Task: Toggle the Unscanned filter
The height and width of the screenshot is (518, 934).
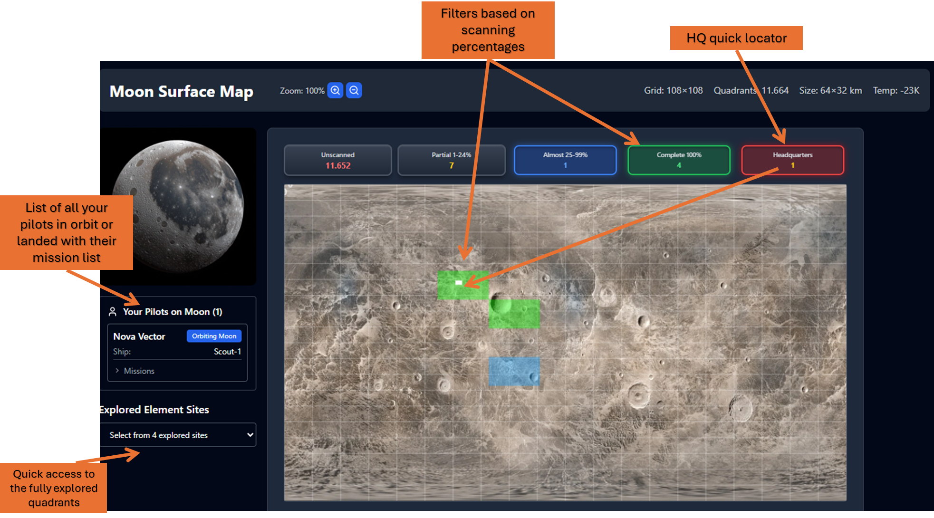Action: pos(337,160)
